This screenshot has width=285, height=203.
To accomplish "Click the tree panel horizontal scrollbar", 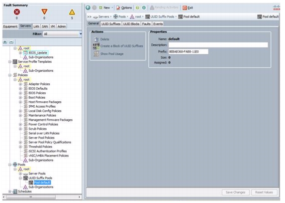I will (x=31, y=197).
